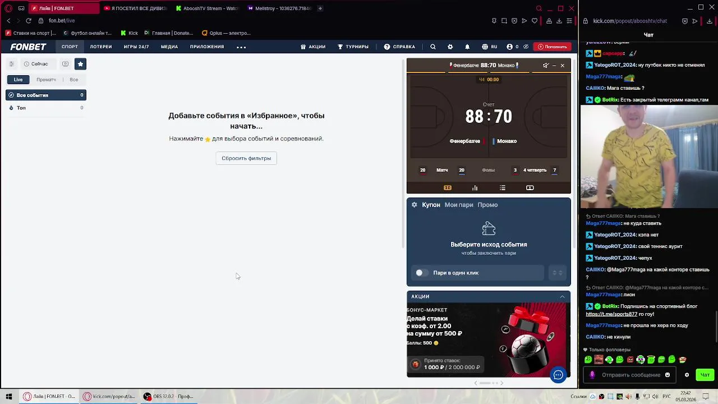Switch to the YouTube Я ПОСЕТИЛ browser tab
The image size is (718, 404).
135,8
